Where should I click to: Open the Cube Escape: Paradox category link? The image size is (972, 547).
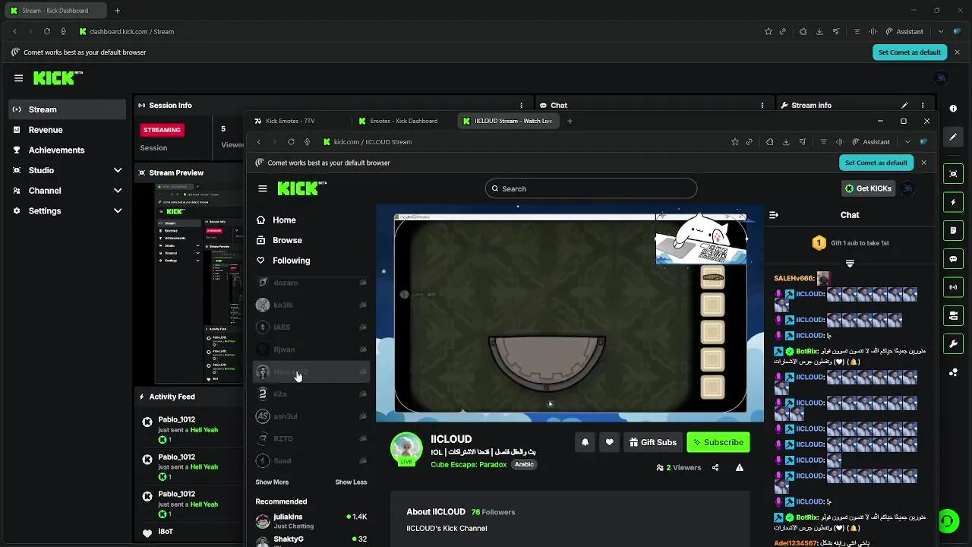pyautogui.click(x=469, y=465)
